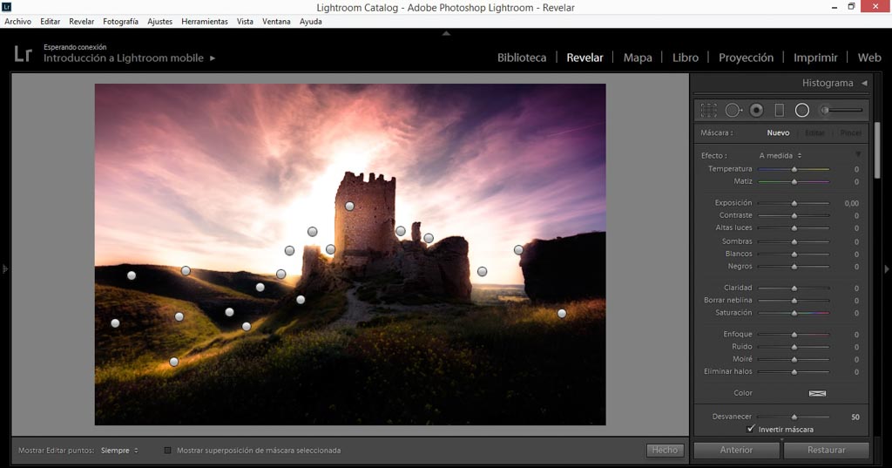Open the Efecto 'A medida' preset dropdown
892x468 pixels.
click(x=780, y=155)
